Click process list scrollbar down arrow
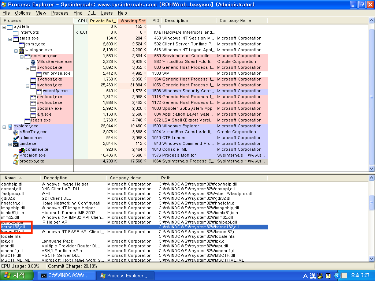375x281 pixels. (371, 168)
